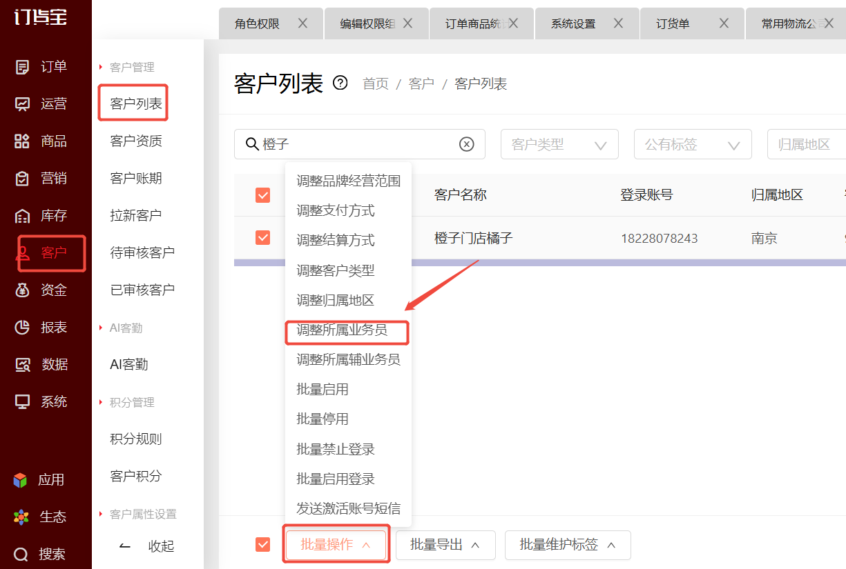Choose 调整客户类型 from the menu
The height and width of the screenshot is (569, 846).
(x=348, y=270)
